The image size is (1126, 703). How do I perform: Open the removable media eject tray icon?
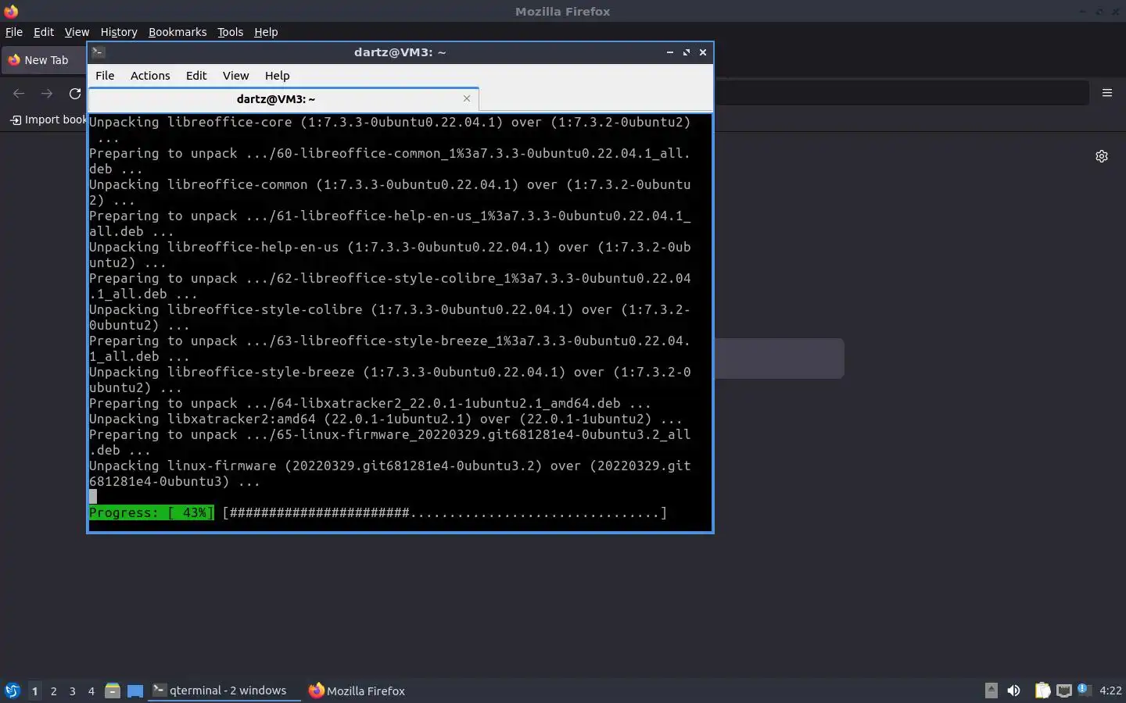(991, 690)
